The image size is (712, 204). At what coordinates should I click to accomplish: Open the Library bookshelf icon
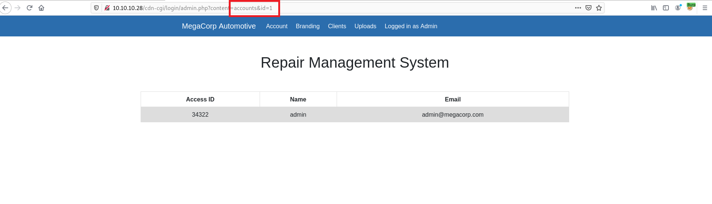tap(654, 8)
